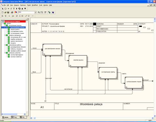Collapse the 'закупка материала' tree node
156x122 pixels.
coord(5,35)
